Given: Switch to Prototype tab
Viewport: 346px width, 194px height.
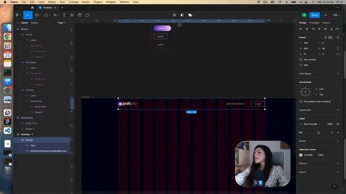Looking at the screenshot, I should click(x=314, y=23).
